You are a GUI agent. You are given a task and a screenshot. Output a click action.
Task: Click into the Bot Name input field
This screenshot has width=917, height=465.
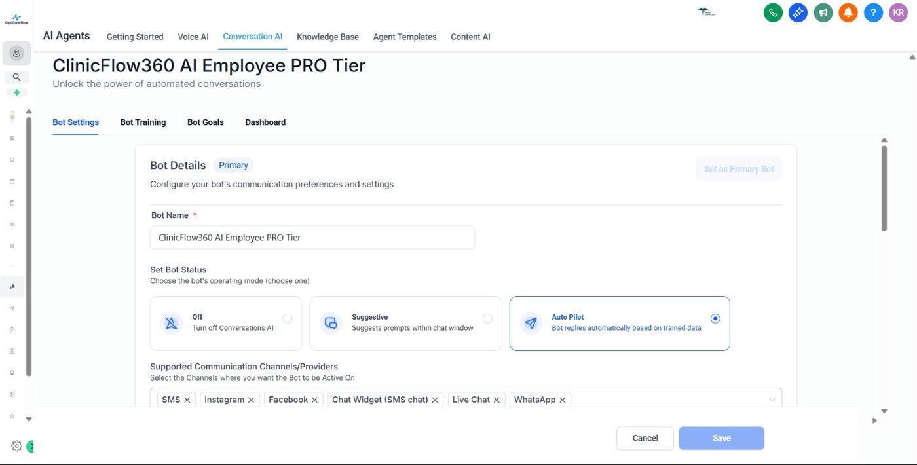point(312,238)
